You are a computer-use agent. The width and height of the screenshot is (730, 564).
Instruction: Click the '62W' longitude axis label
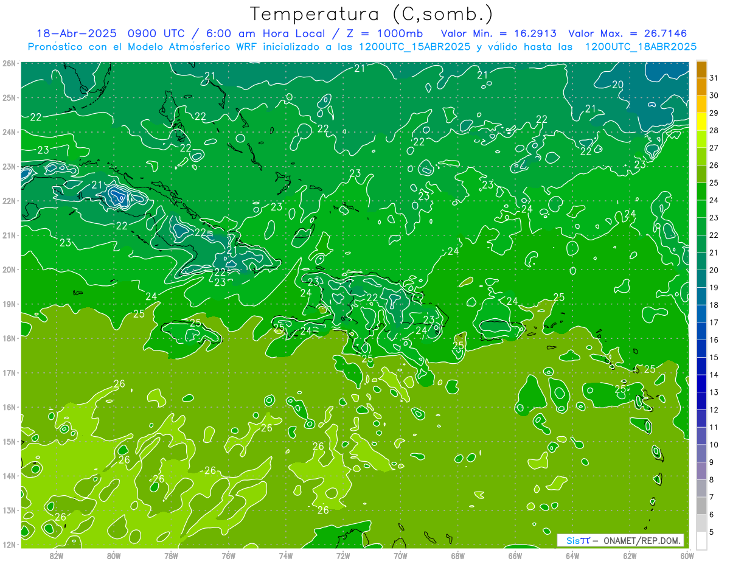point(630,555)
